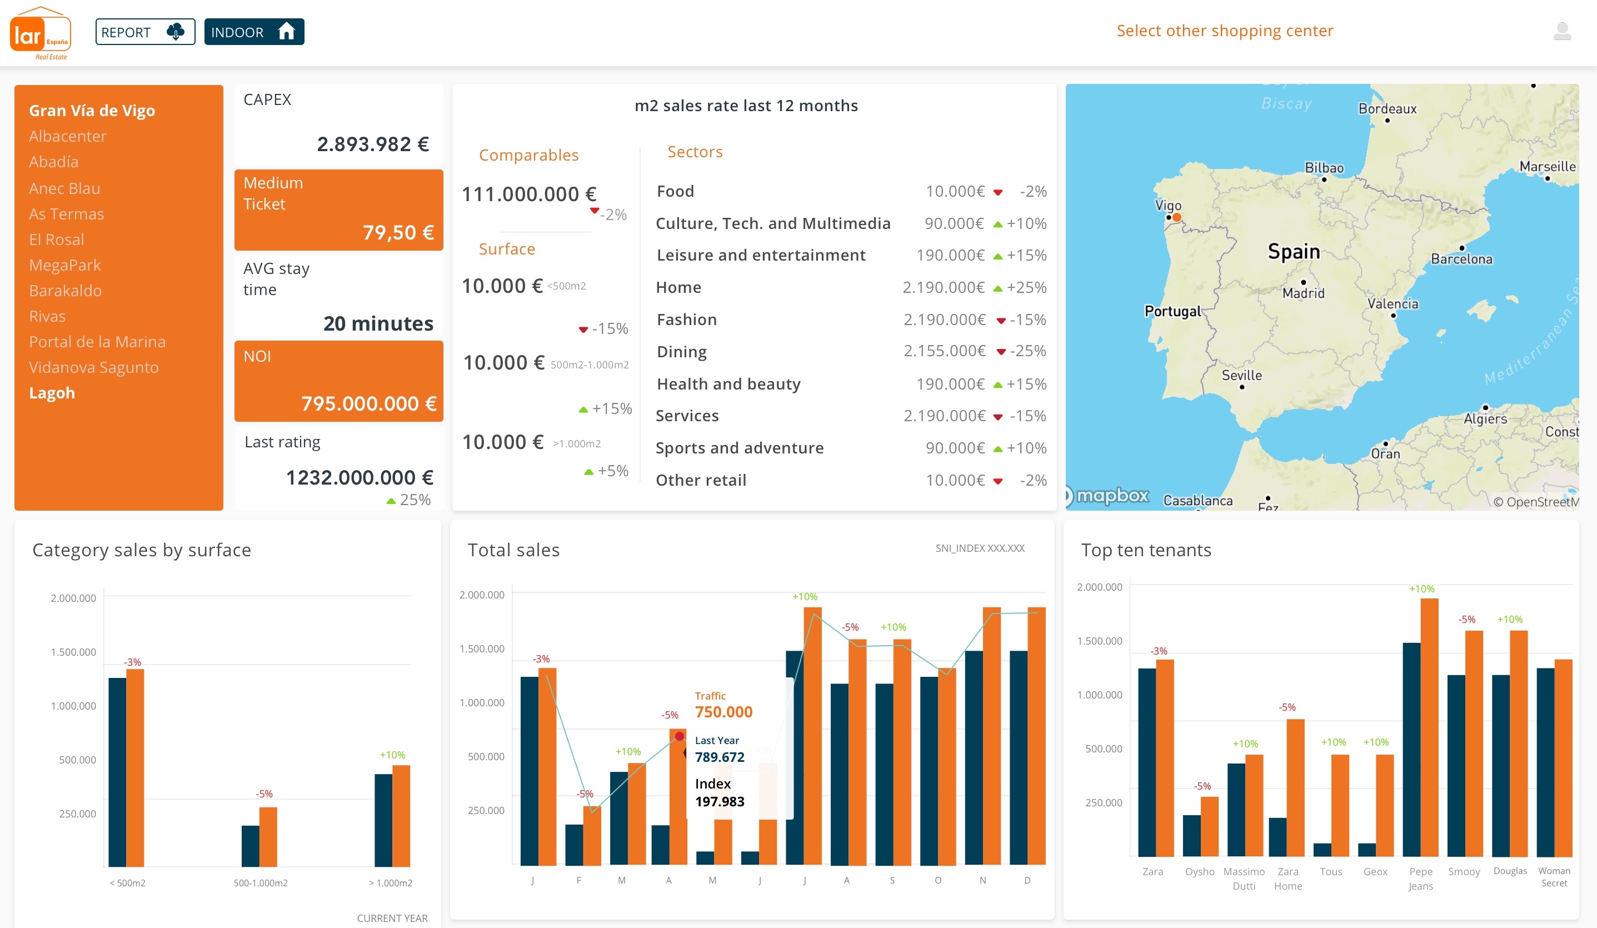Click the INDOOR button
Image resolution: width=1597 pixels, height=928 pixels.
click(254, 32)
